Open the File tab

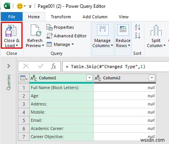(12, 17)
